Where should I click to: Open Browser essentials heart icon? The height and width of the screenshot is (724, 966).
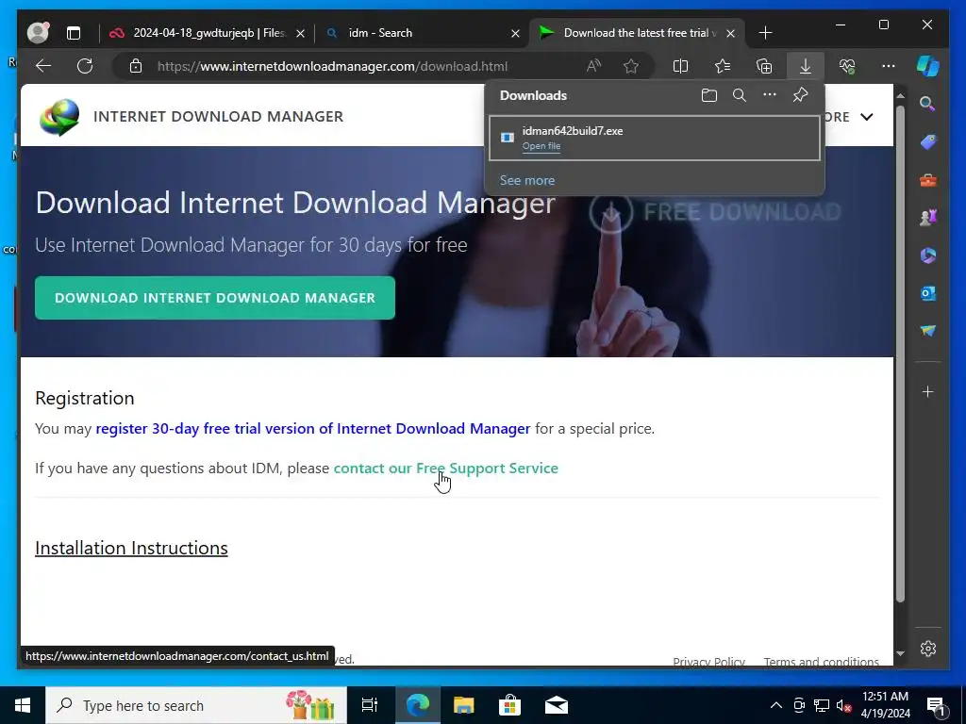pyautogui.click(x=847, y=66)
